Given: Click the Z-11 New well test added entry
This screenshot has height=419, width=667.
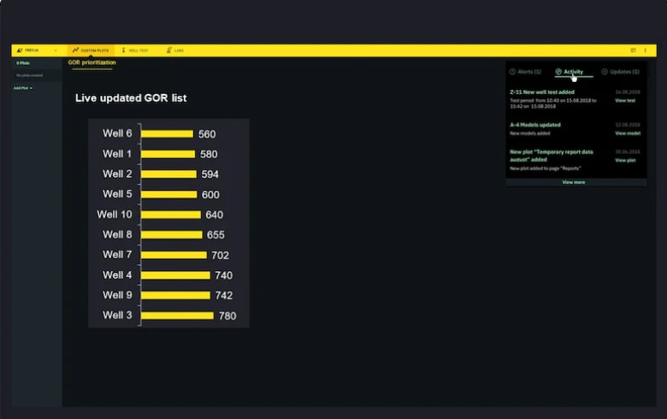Looking at the screenshot, I should [x=541, y=93].
